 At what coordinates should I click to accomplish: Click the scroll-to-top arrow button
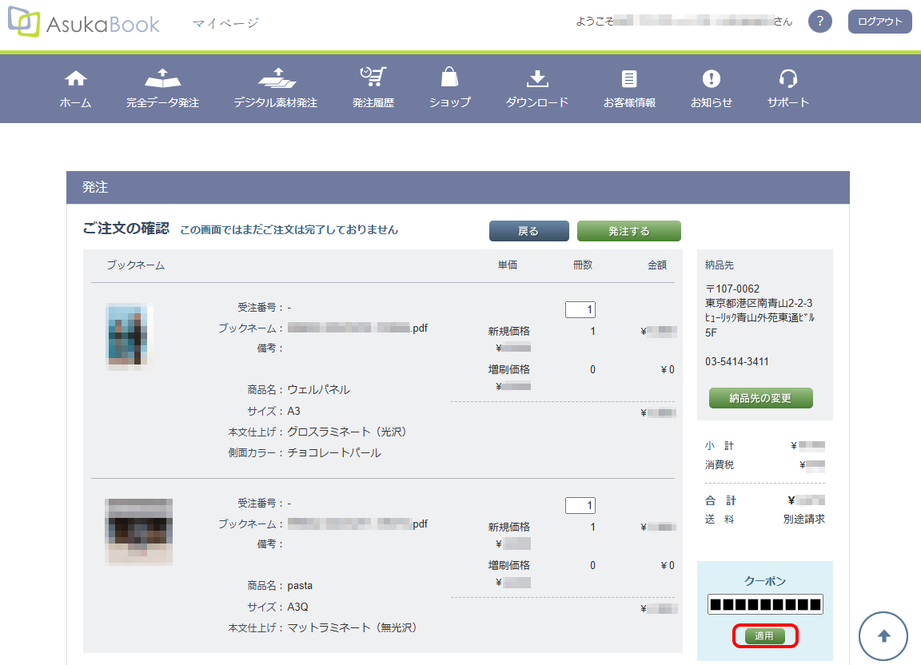point(883,636)
